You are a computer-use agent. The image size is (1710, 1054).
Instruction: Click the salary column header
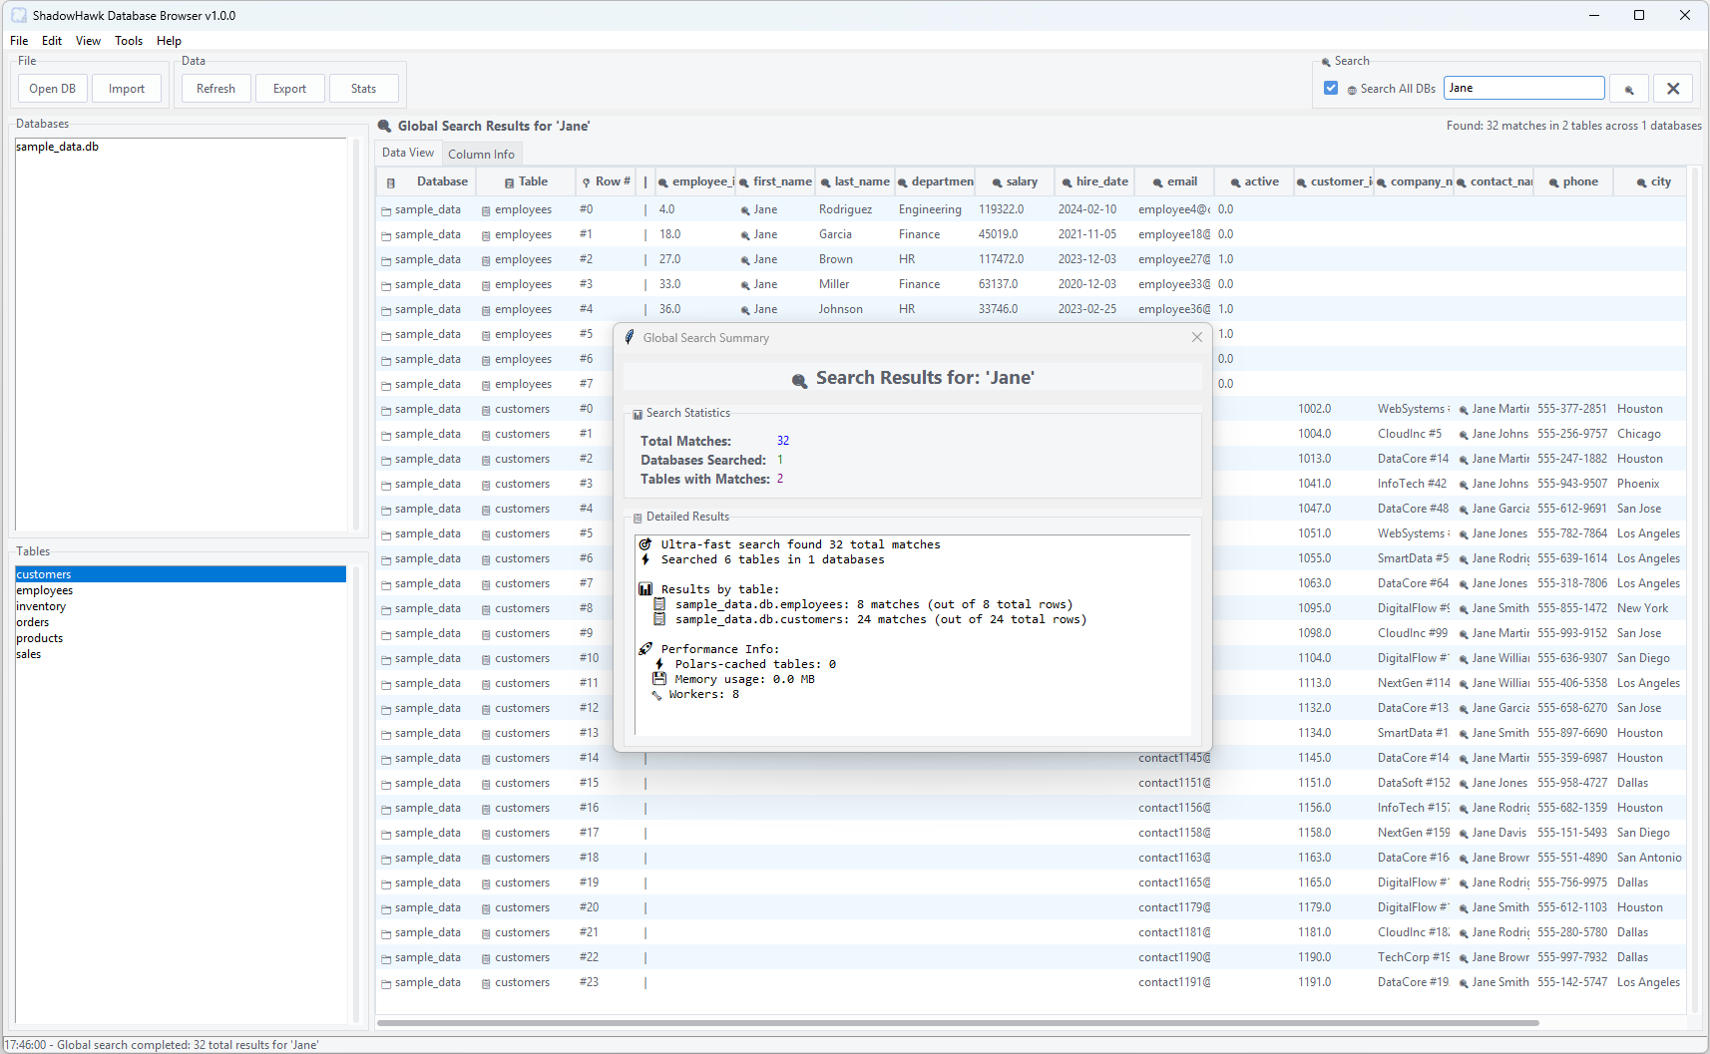(x=1015, y=181)
